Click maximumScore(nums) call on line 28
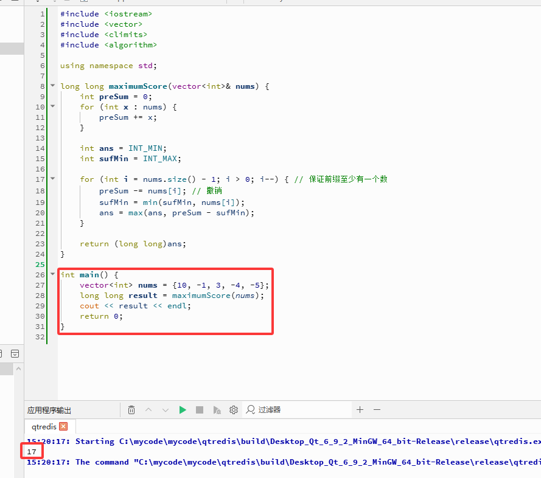The width and height of the screenshot is (541, 478). click(215, 296)
